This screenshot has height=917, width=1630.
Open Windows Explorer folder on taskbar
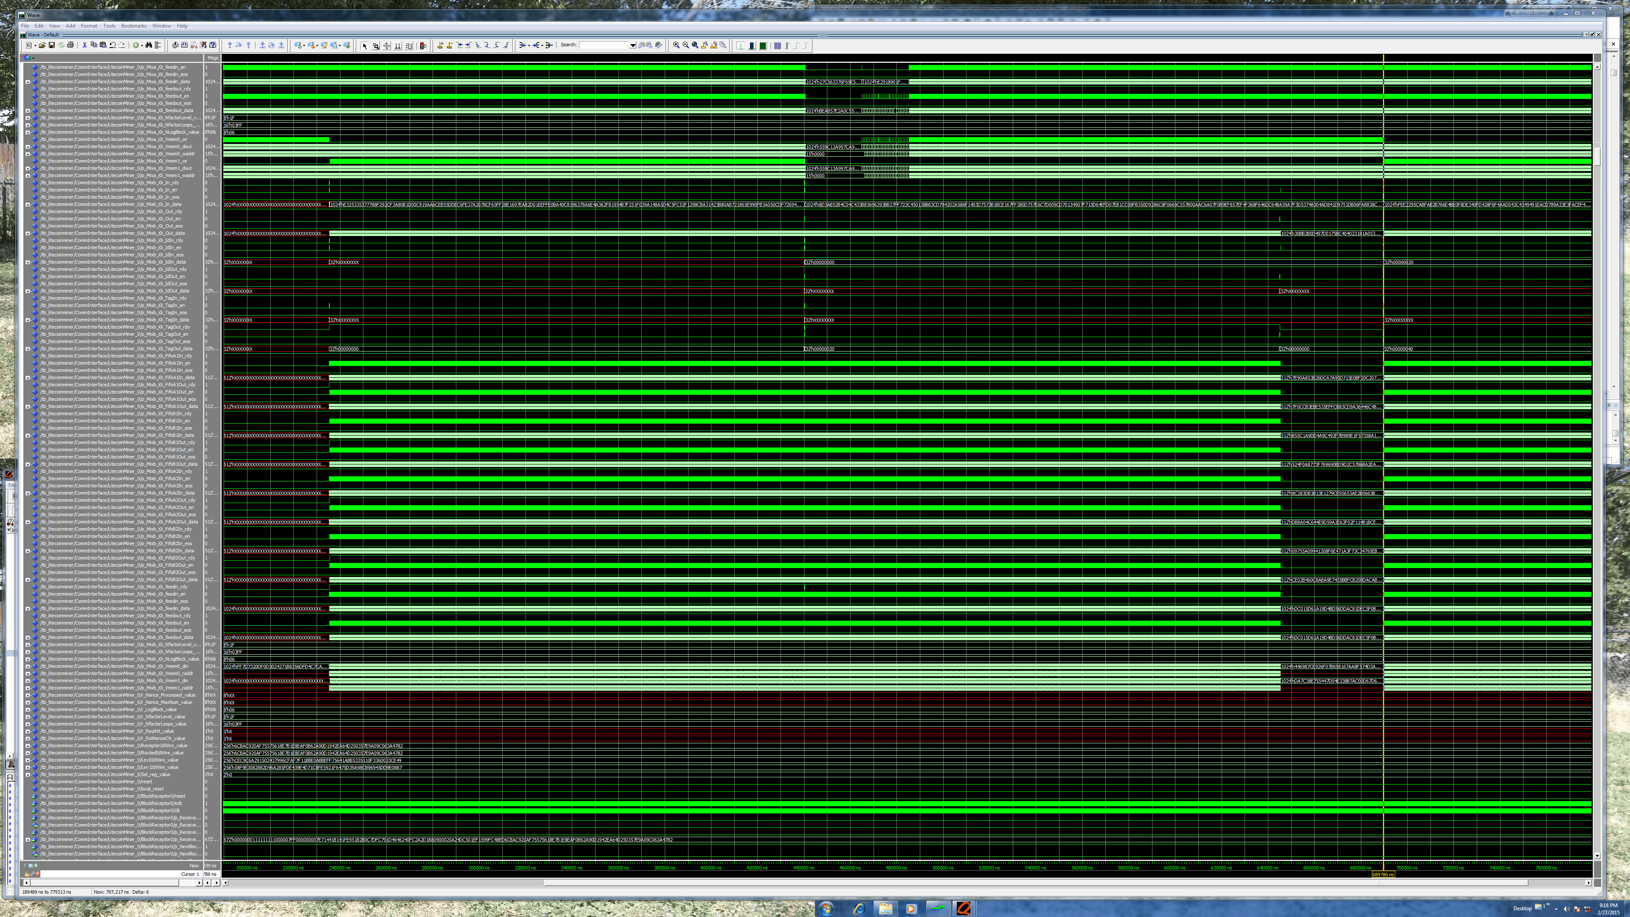tap(885, 908)
